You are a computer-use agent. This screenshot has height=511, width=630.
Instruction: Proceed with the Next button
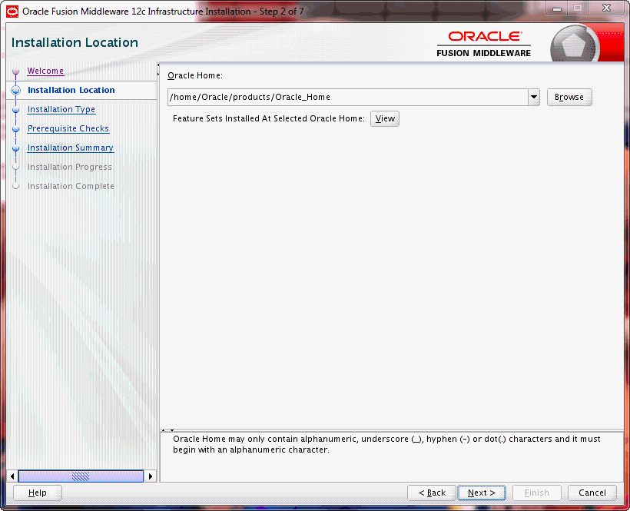pyautogui.click(x=482, y=493)
